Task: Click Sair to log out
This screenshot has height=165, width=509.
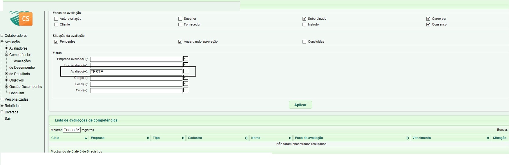Action: 8,119
